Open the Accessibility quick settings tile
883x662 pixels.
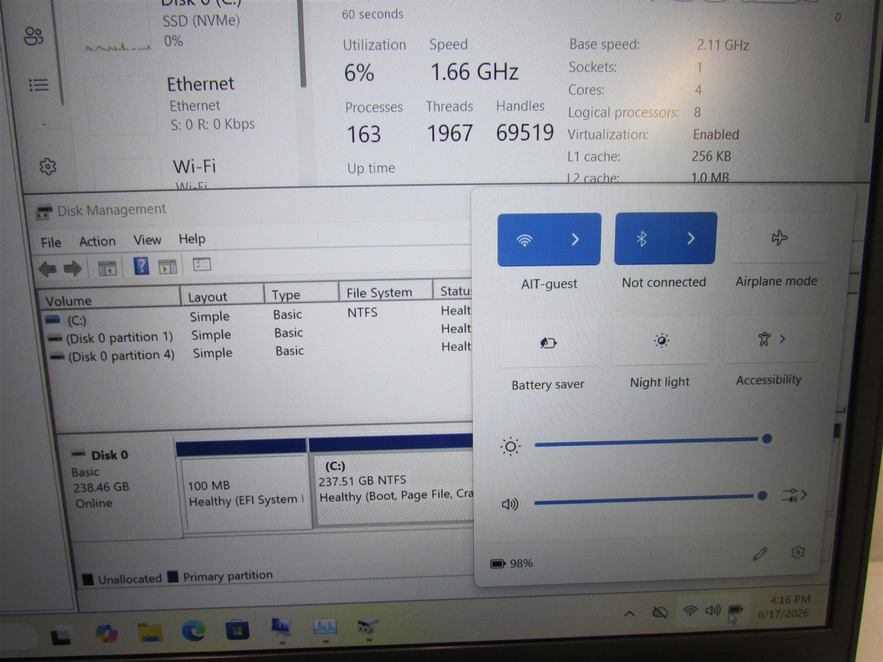coord(770,339)
